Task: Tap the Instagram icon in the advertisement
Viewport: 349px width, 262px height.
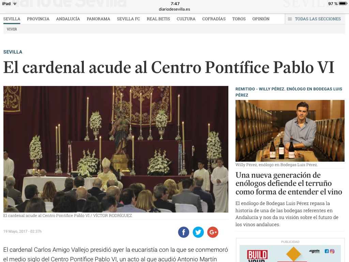Action: coord(332,251)
